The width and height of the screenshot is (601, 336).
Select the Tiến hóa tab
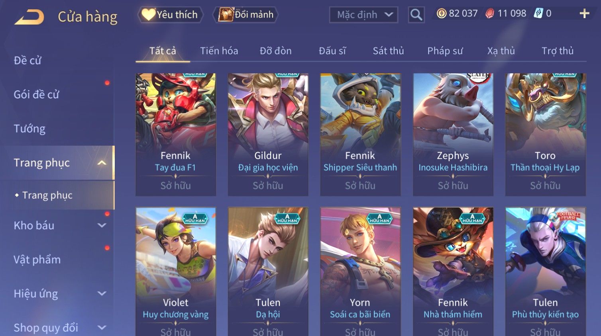tap(219, 51)
